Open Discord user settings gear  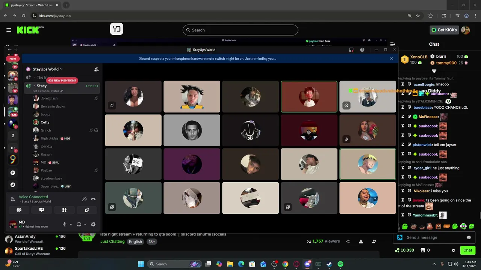tap(93, 224)
